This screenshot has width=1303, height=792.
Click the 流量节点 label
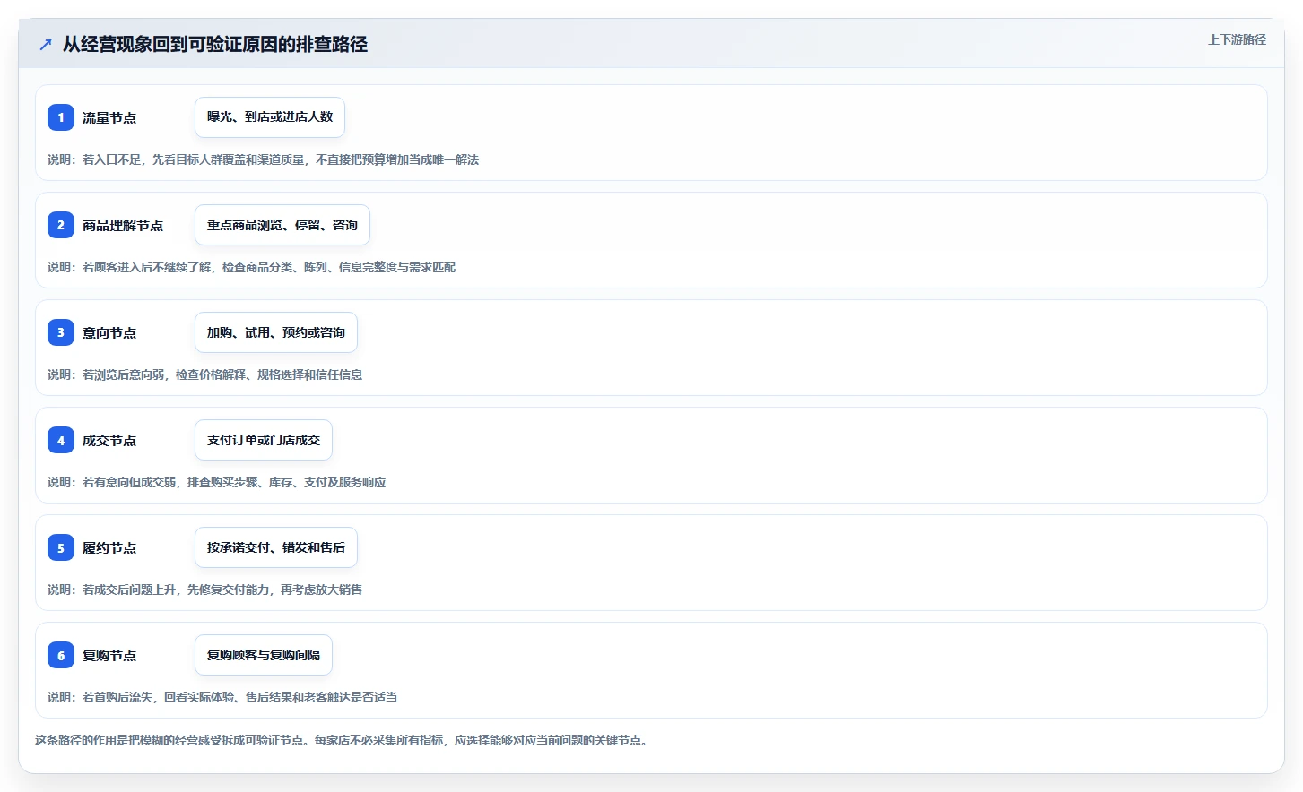[x=109, y=117]
